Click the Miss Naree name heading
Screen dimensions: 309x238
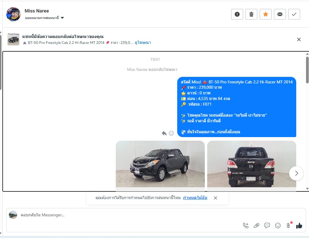pyautogui.click(x=37, y=11)
